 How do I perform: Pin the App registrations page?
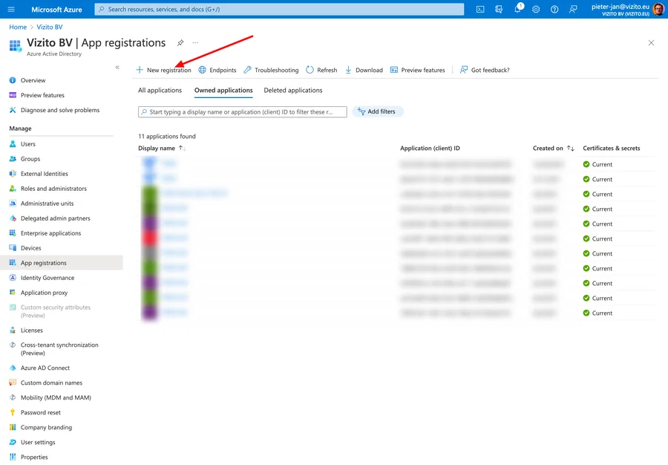180,43
